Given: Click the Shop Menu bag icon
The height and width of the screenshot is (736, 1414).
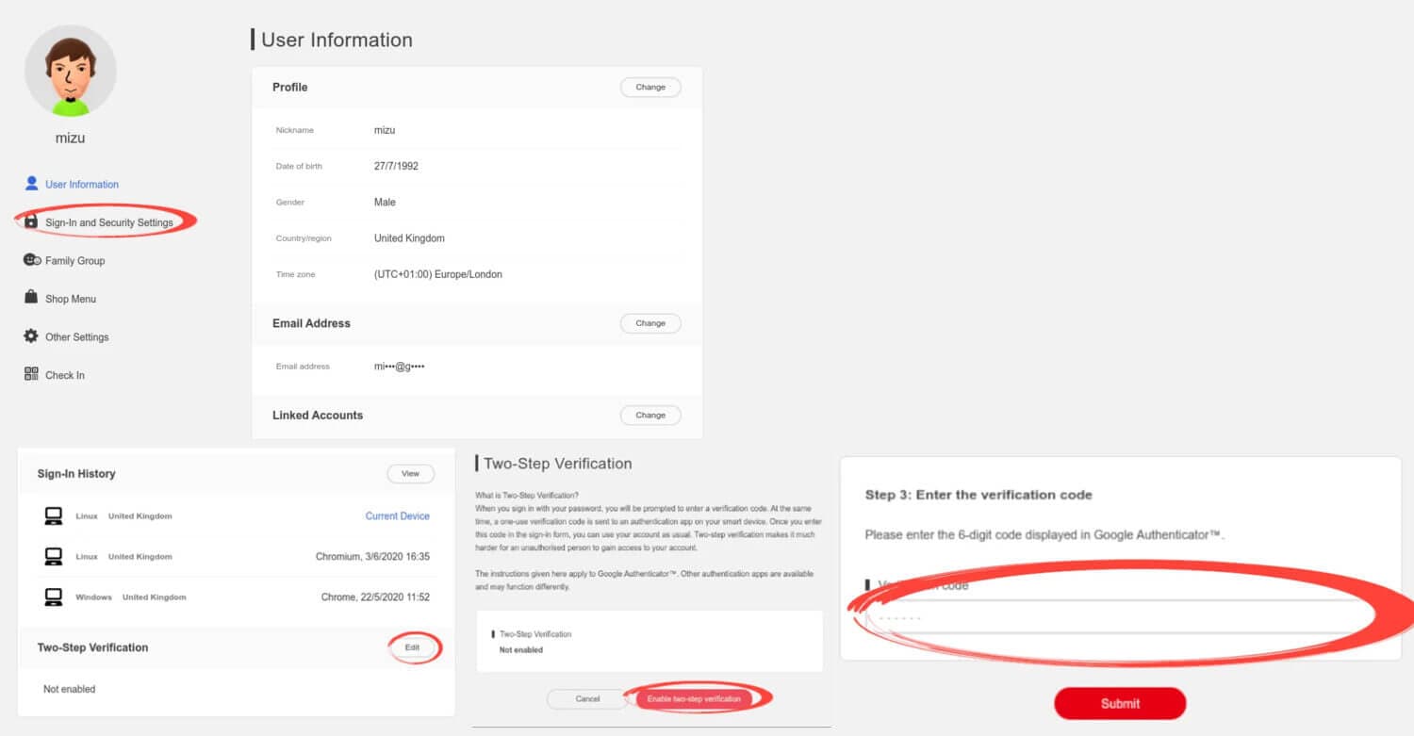Looking at the screenshot, I should click(x=31, y=298).
